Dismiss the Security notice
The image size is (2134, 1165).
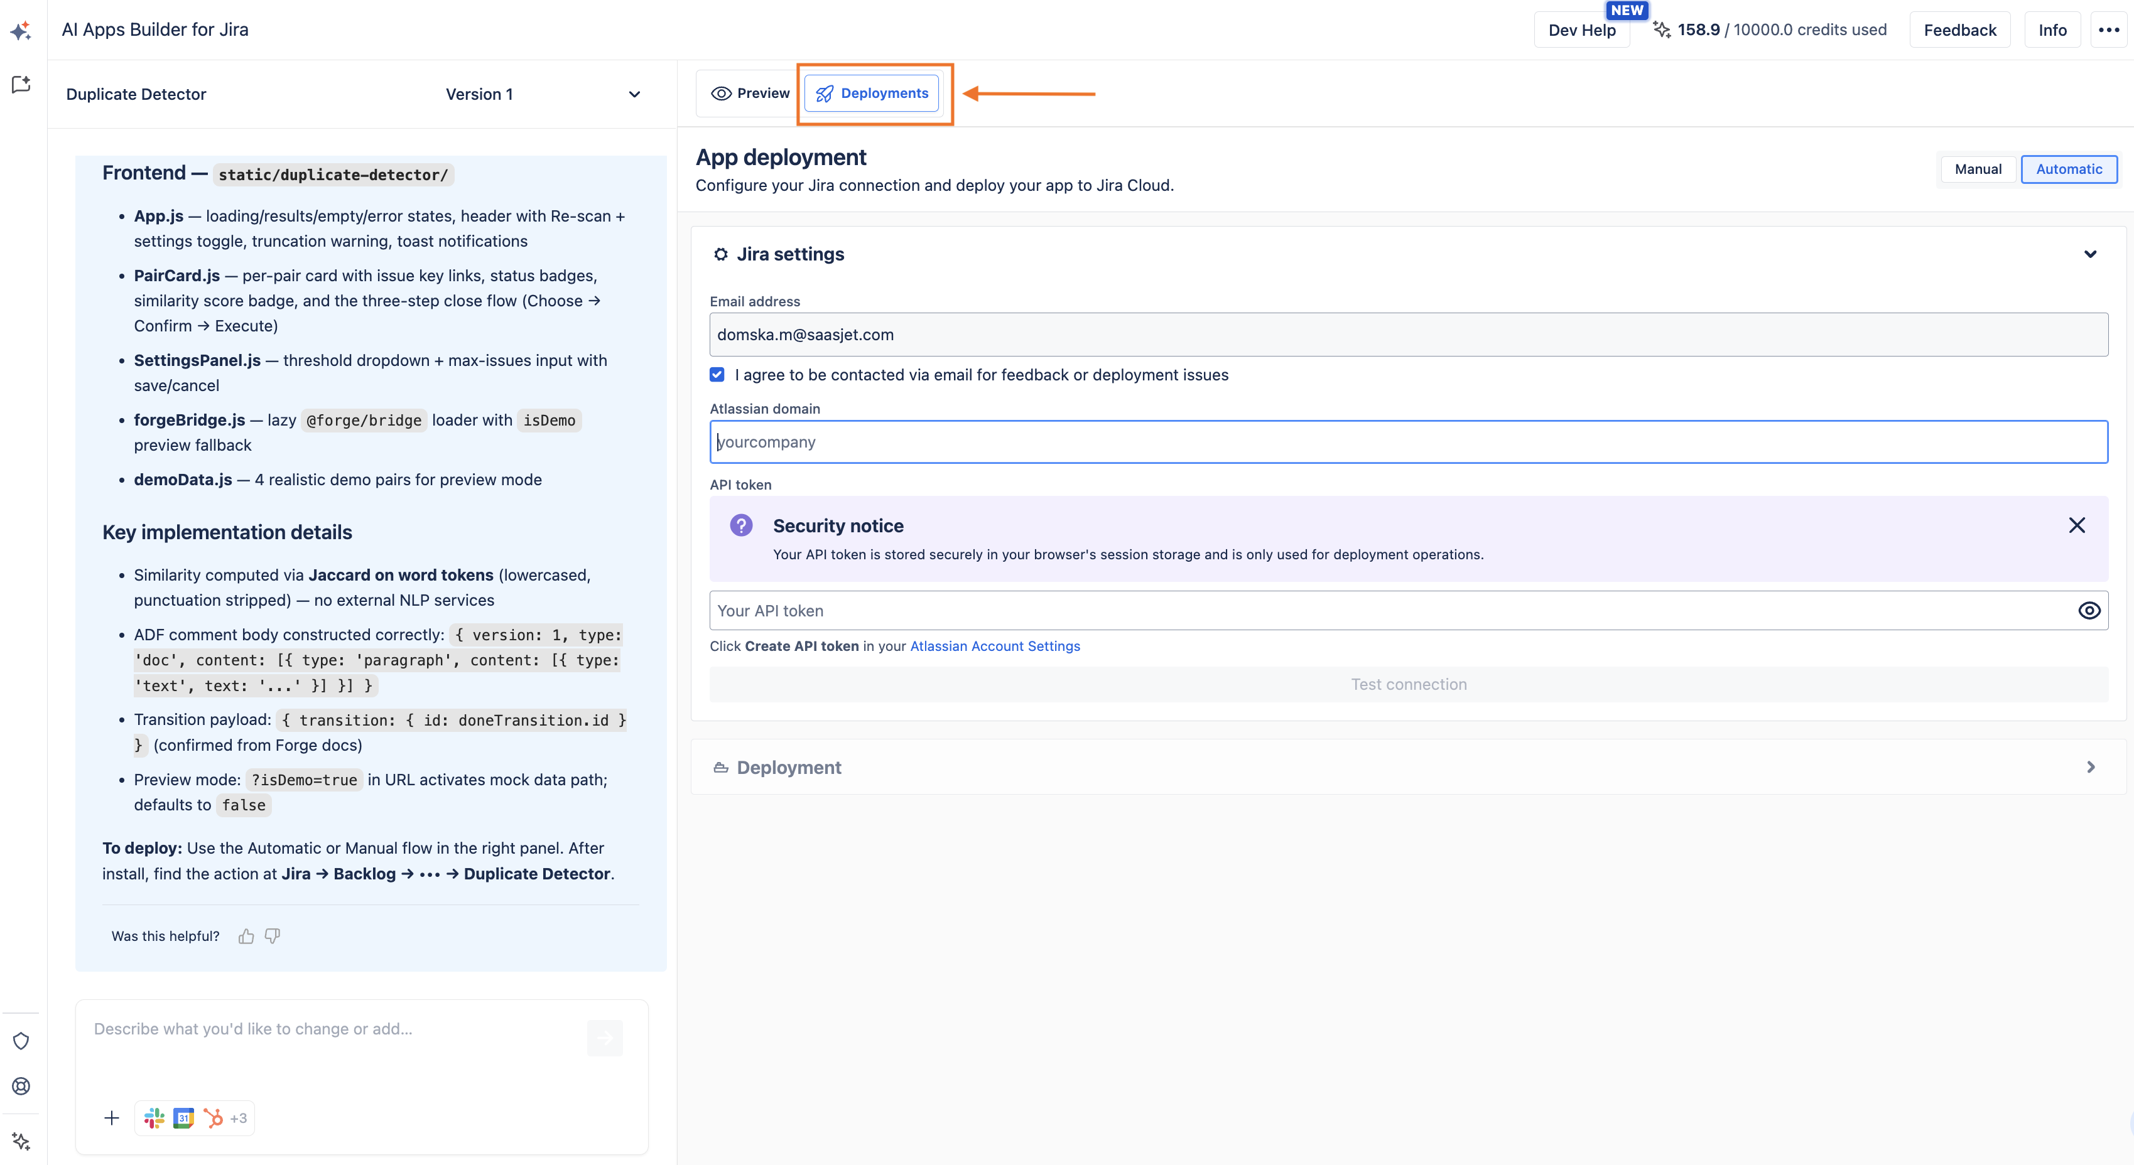pos(2077,525)
